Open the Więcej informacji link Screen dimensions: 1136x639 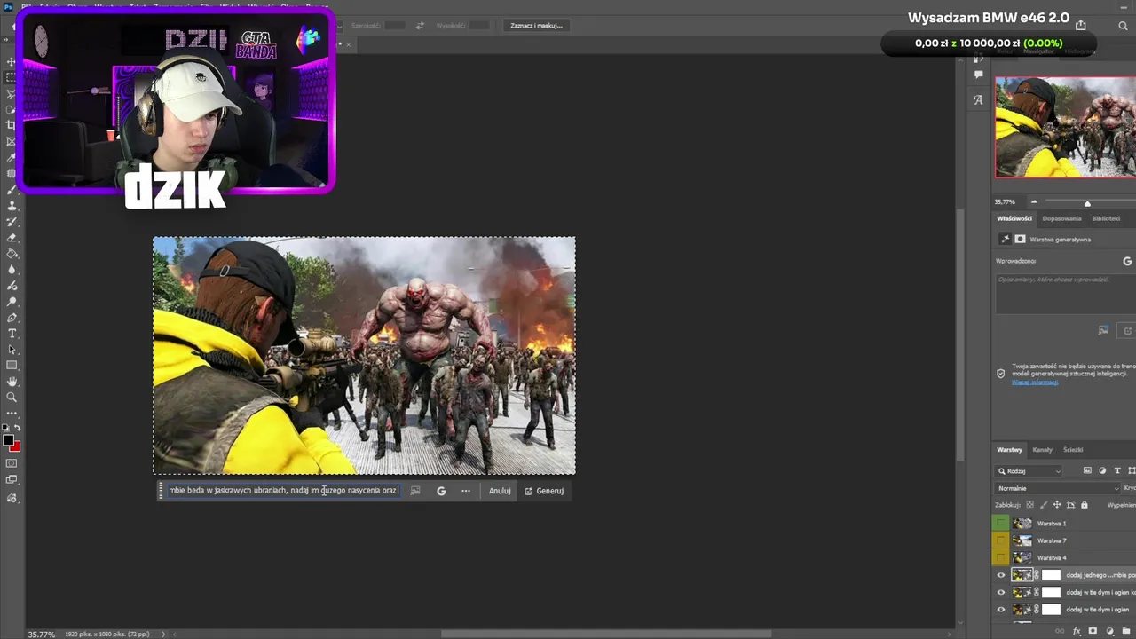coord(1035,382)
